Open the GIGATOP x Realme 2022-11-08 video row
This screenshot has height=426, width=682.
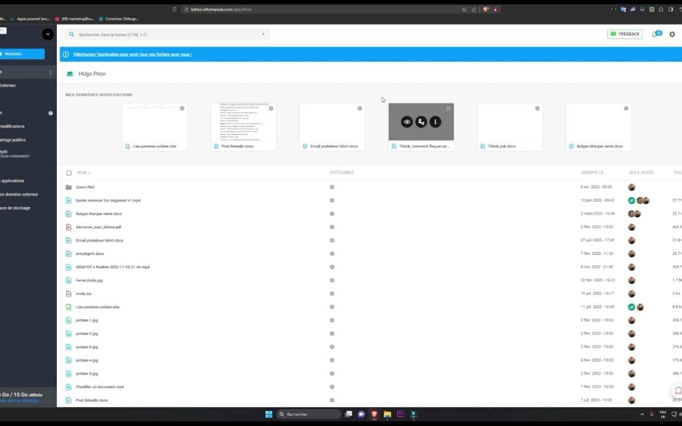tap(112, 267)
